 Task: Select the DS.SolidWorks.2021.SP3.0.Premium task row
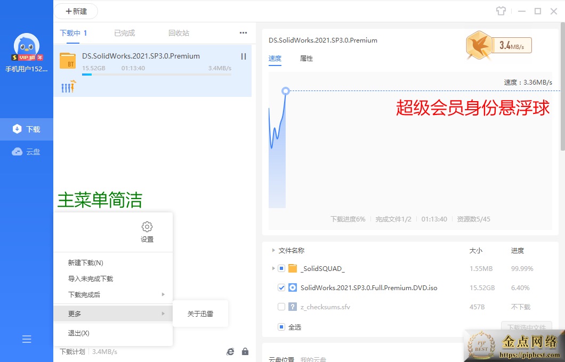[153, 70]
